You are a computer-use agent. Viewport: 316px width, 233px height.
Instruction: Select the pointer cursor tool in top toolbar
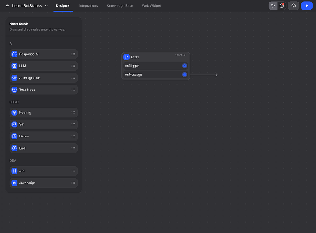tap(273, 6)
